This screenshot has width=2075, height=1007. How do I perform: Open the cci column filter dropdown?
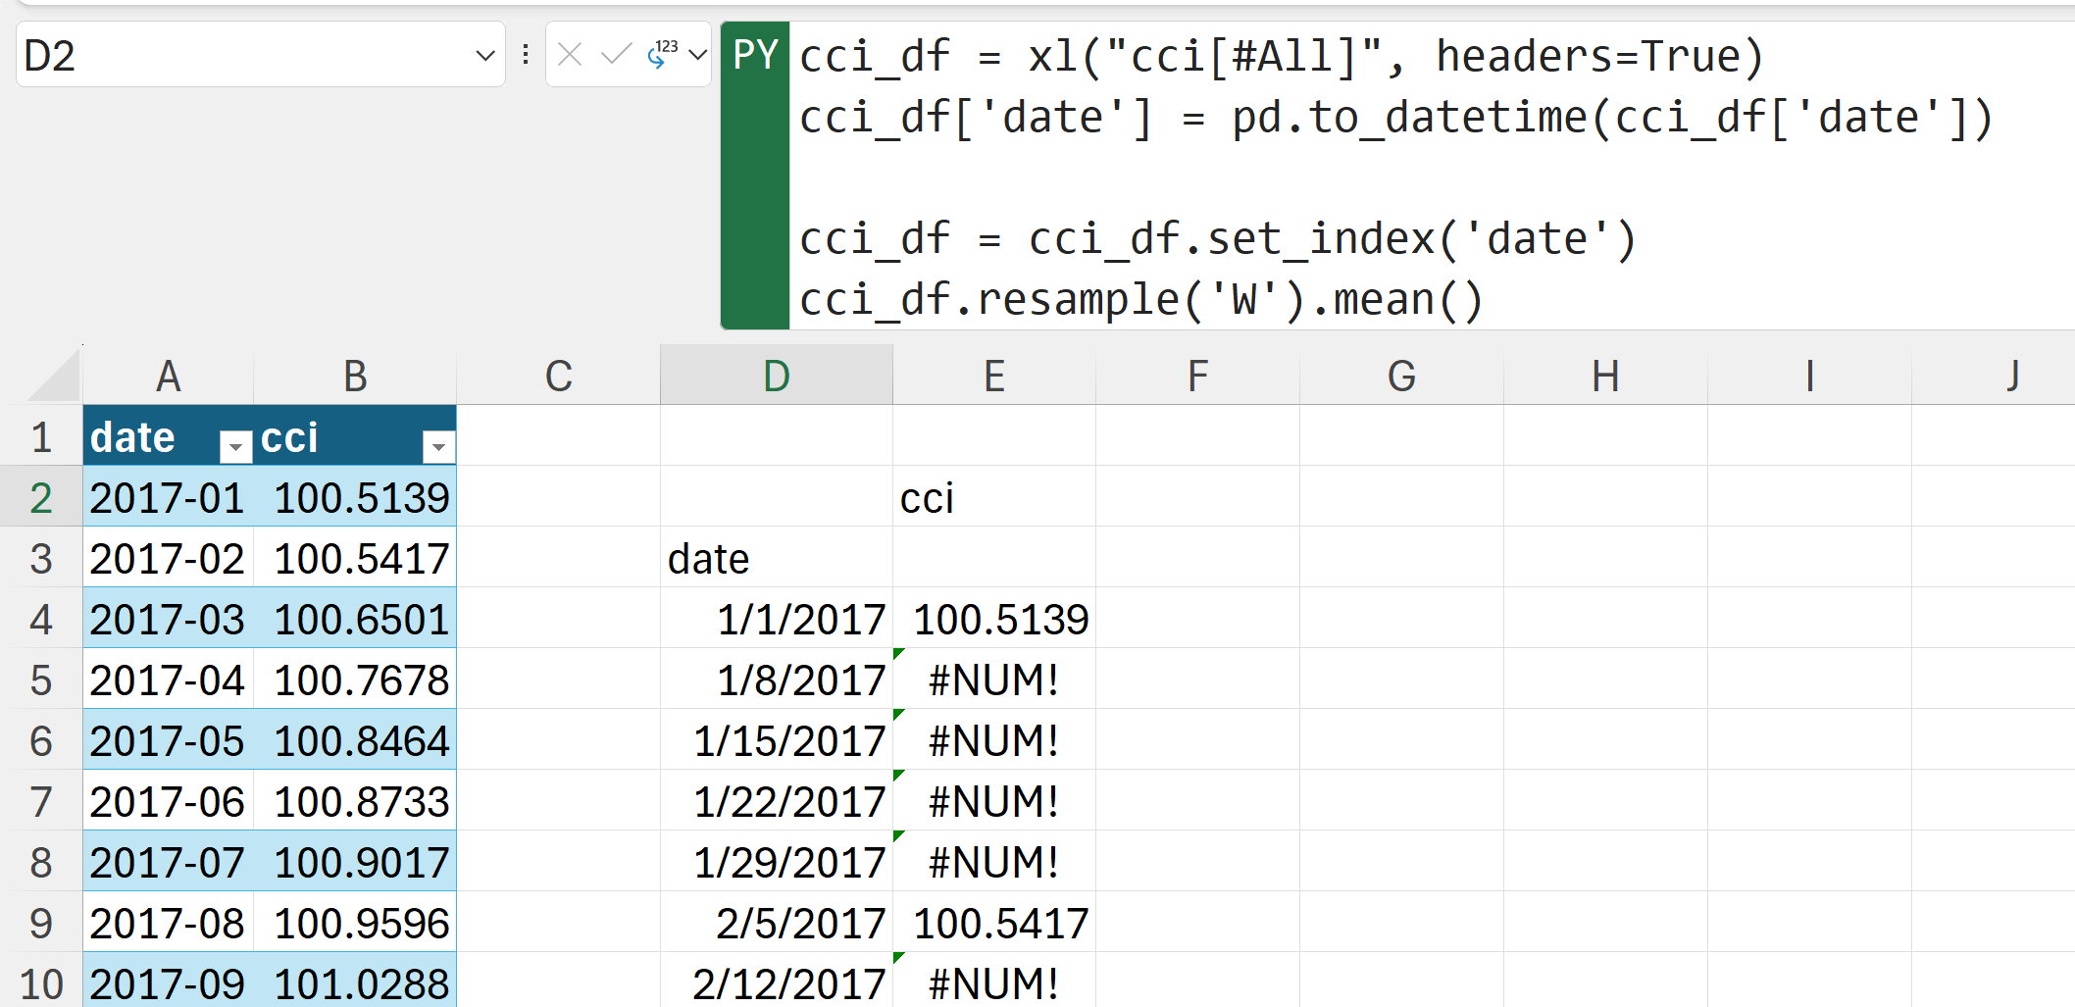(x=439, y=447)
